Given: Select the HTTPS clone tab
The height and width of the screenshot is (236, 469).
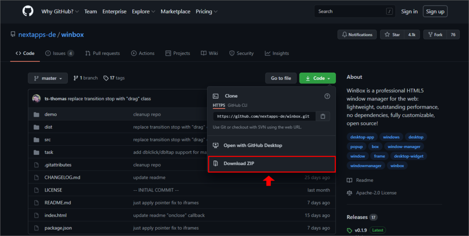Looking at the screenshot, I should click(219, 105).
